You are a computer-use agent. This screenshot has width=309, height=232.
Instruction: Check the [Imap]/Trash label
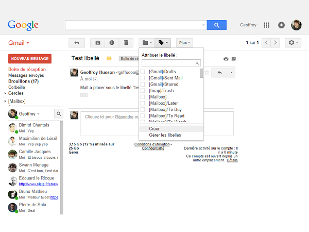pos(143,91)
